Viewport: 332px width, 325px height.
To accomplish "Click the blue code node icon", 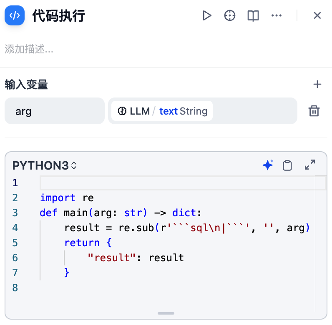I will 15,15.
